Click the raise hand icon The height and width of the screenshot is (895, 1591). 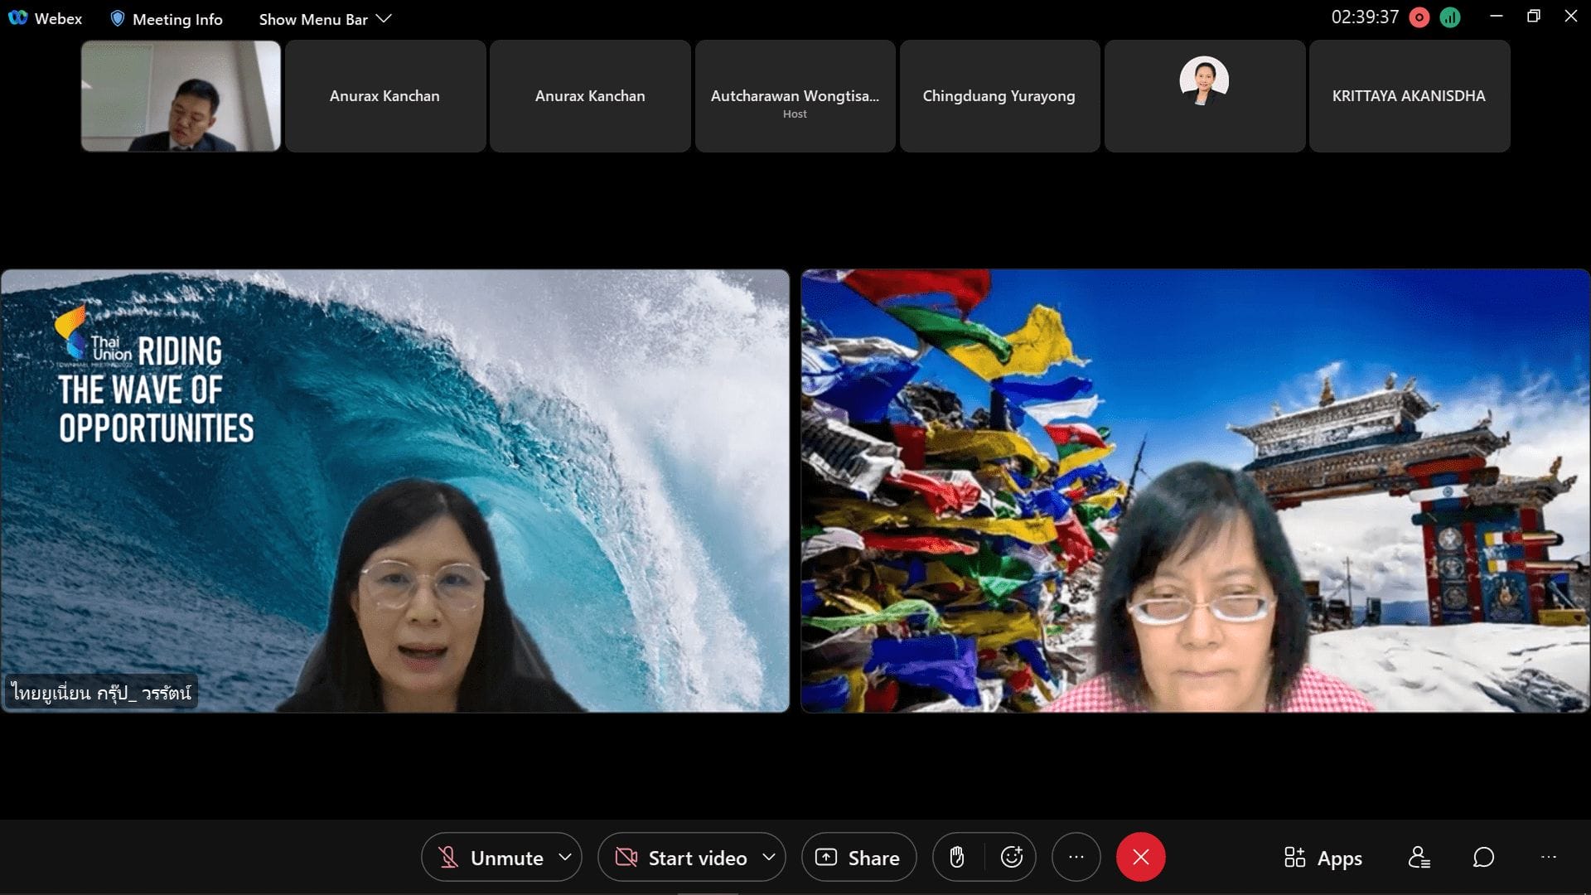click(x=957, y=857)
